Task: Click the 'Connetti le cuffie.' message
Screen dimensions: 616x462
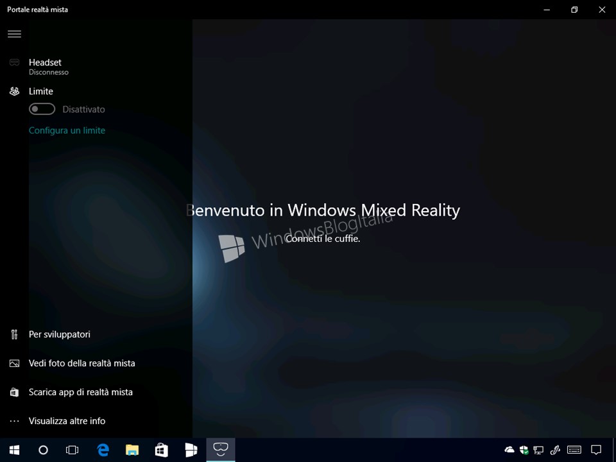Action: tap(323, 239)
